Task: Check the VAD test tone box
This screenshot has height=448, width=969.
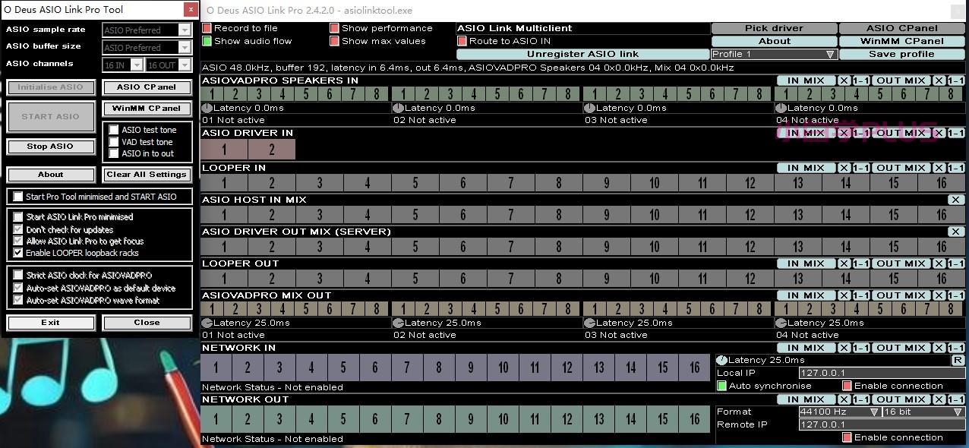Action: click(114, 142)
